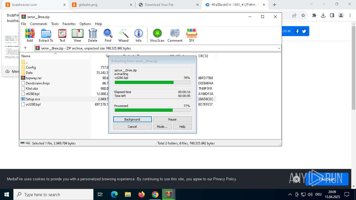The height and width of the screenshot is (200, 356).
Task: Launch Firefox from the taskbar
Action: tap(142, 194)
